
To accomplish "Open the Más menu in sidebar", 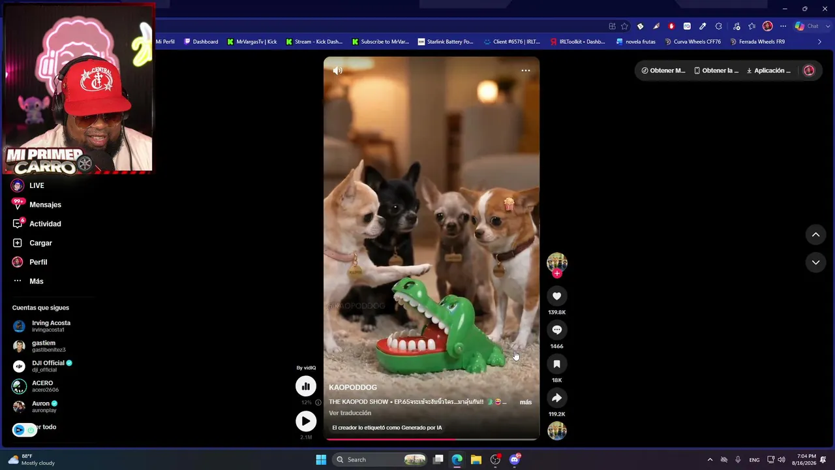I will (x=28, y=281).
